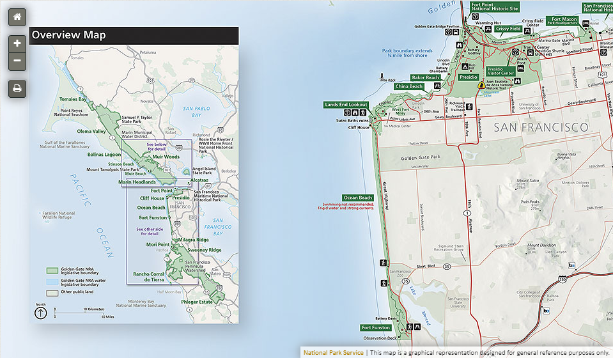Open the National Park Service link

(x=334, y=352)
